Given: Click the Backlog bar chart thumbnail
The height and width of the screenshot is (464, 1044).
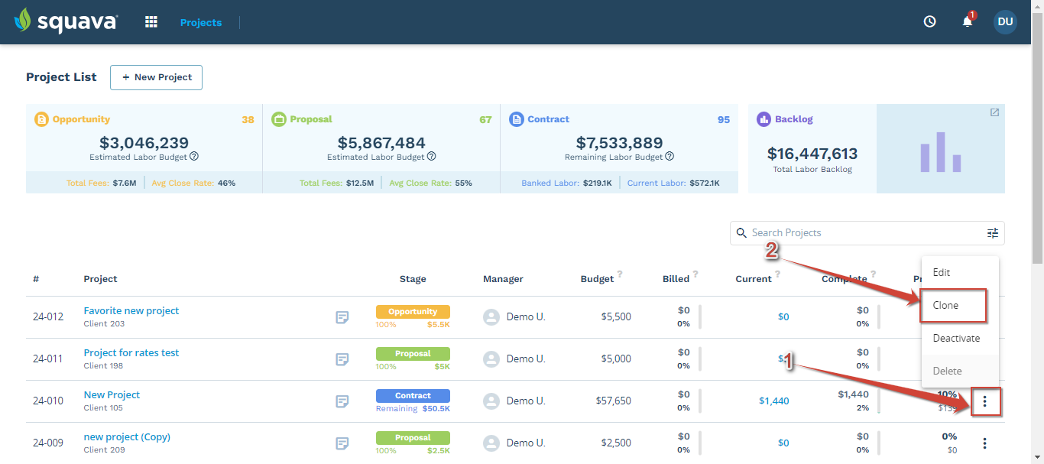Looking at the screenshot, I should point(941,148).
